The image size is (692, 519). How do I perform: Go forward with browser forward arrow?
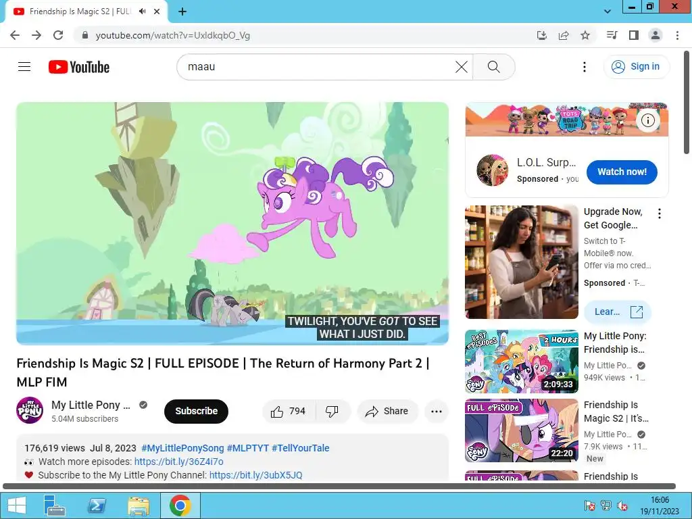(36, 35)
